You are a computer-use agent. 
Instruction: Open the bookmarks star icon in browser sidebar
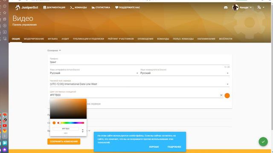(x=5, y=13)
